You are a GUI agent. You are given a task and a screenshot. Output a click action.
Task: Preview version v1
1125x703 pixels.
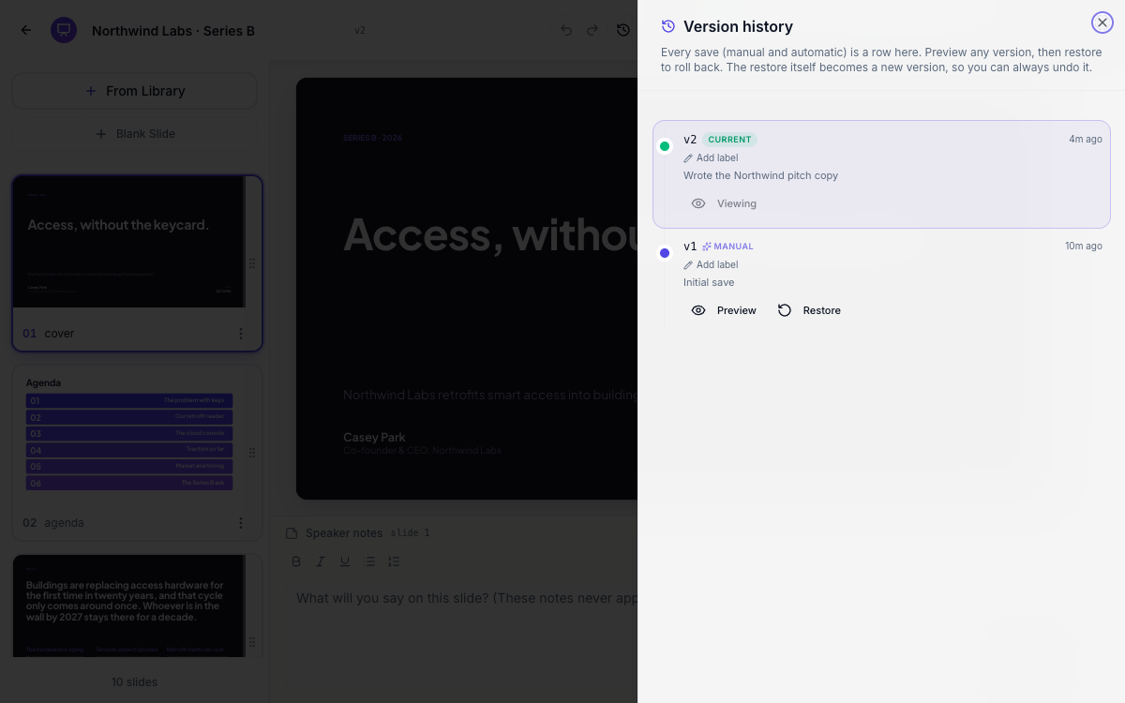724,310
